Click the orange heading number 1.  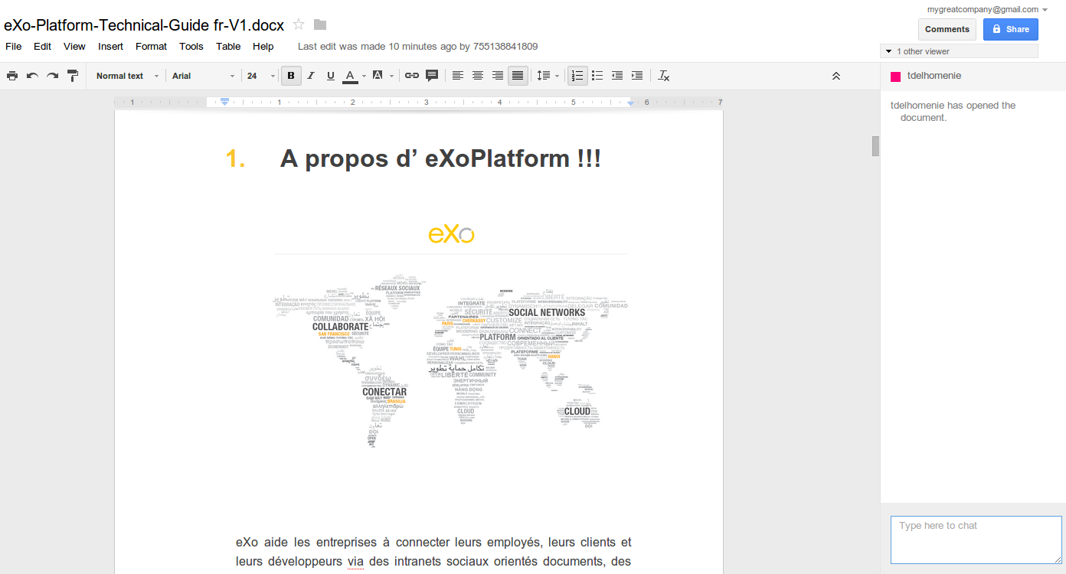pyautogui.click(x=236, y=159)
